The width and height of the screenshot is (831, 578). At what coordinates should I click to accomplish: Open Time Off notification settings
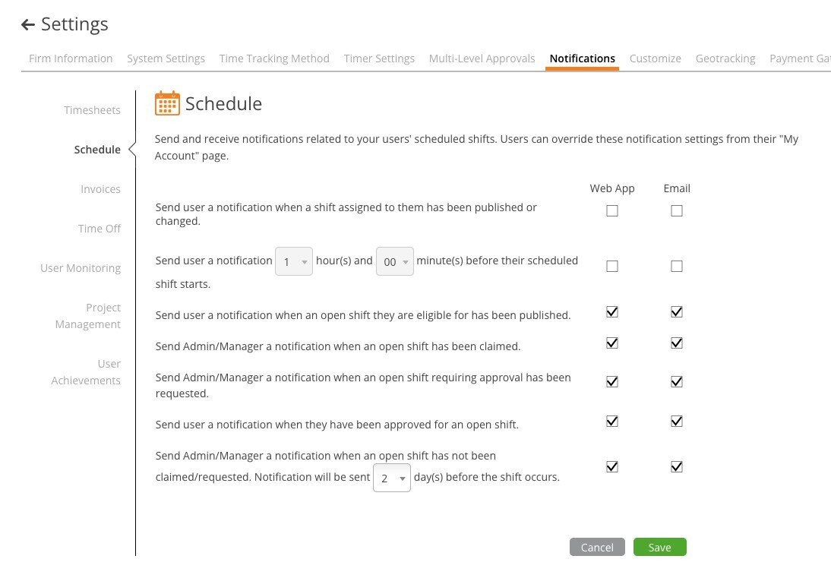100,229
